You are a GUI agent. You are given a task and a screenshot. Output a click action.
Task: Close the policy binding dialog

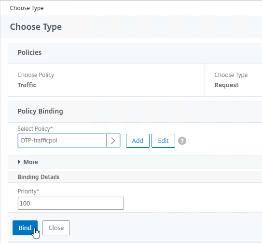pos(56,228)
